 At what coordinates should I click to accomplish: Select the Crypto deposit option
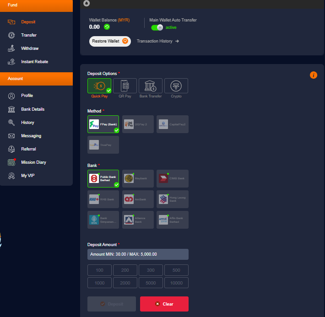coord(176,87)
